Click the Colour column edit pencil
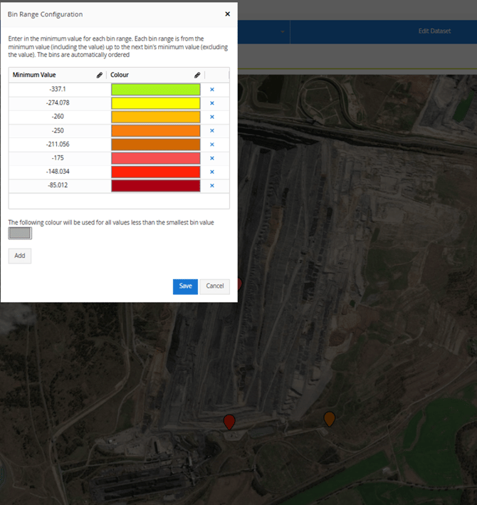The height and width of the screenshot is (505, 477). (196, 75)
